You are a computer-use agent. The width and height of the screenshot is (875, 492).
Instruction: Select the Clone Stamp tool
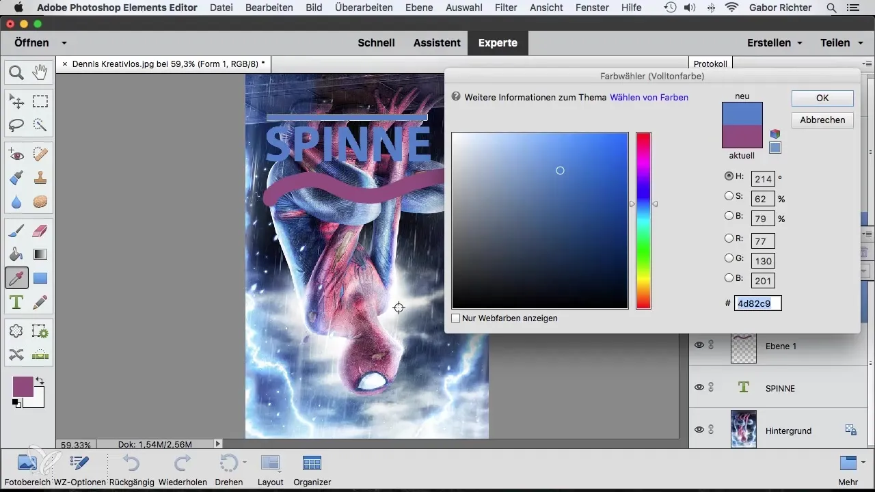tap(40, 178)
